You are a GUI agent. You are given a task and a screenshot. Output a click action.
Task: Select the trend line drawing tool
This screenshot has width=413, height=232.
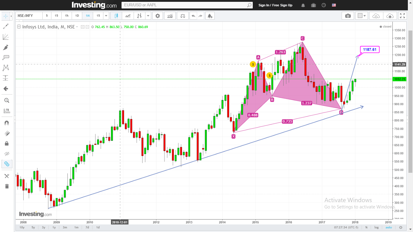coord(6,27)
